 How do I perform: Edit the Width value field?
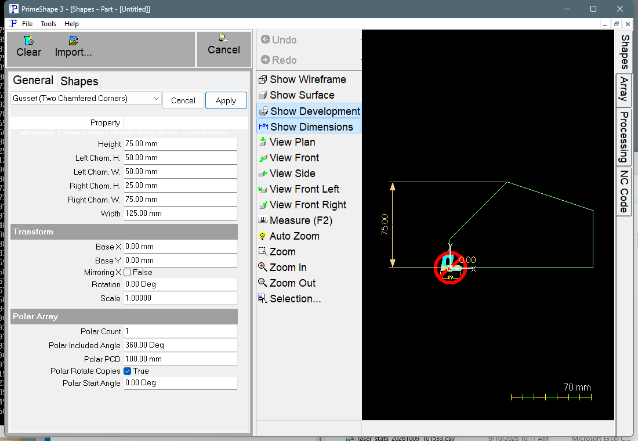180,214
